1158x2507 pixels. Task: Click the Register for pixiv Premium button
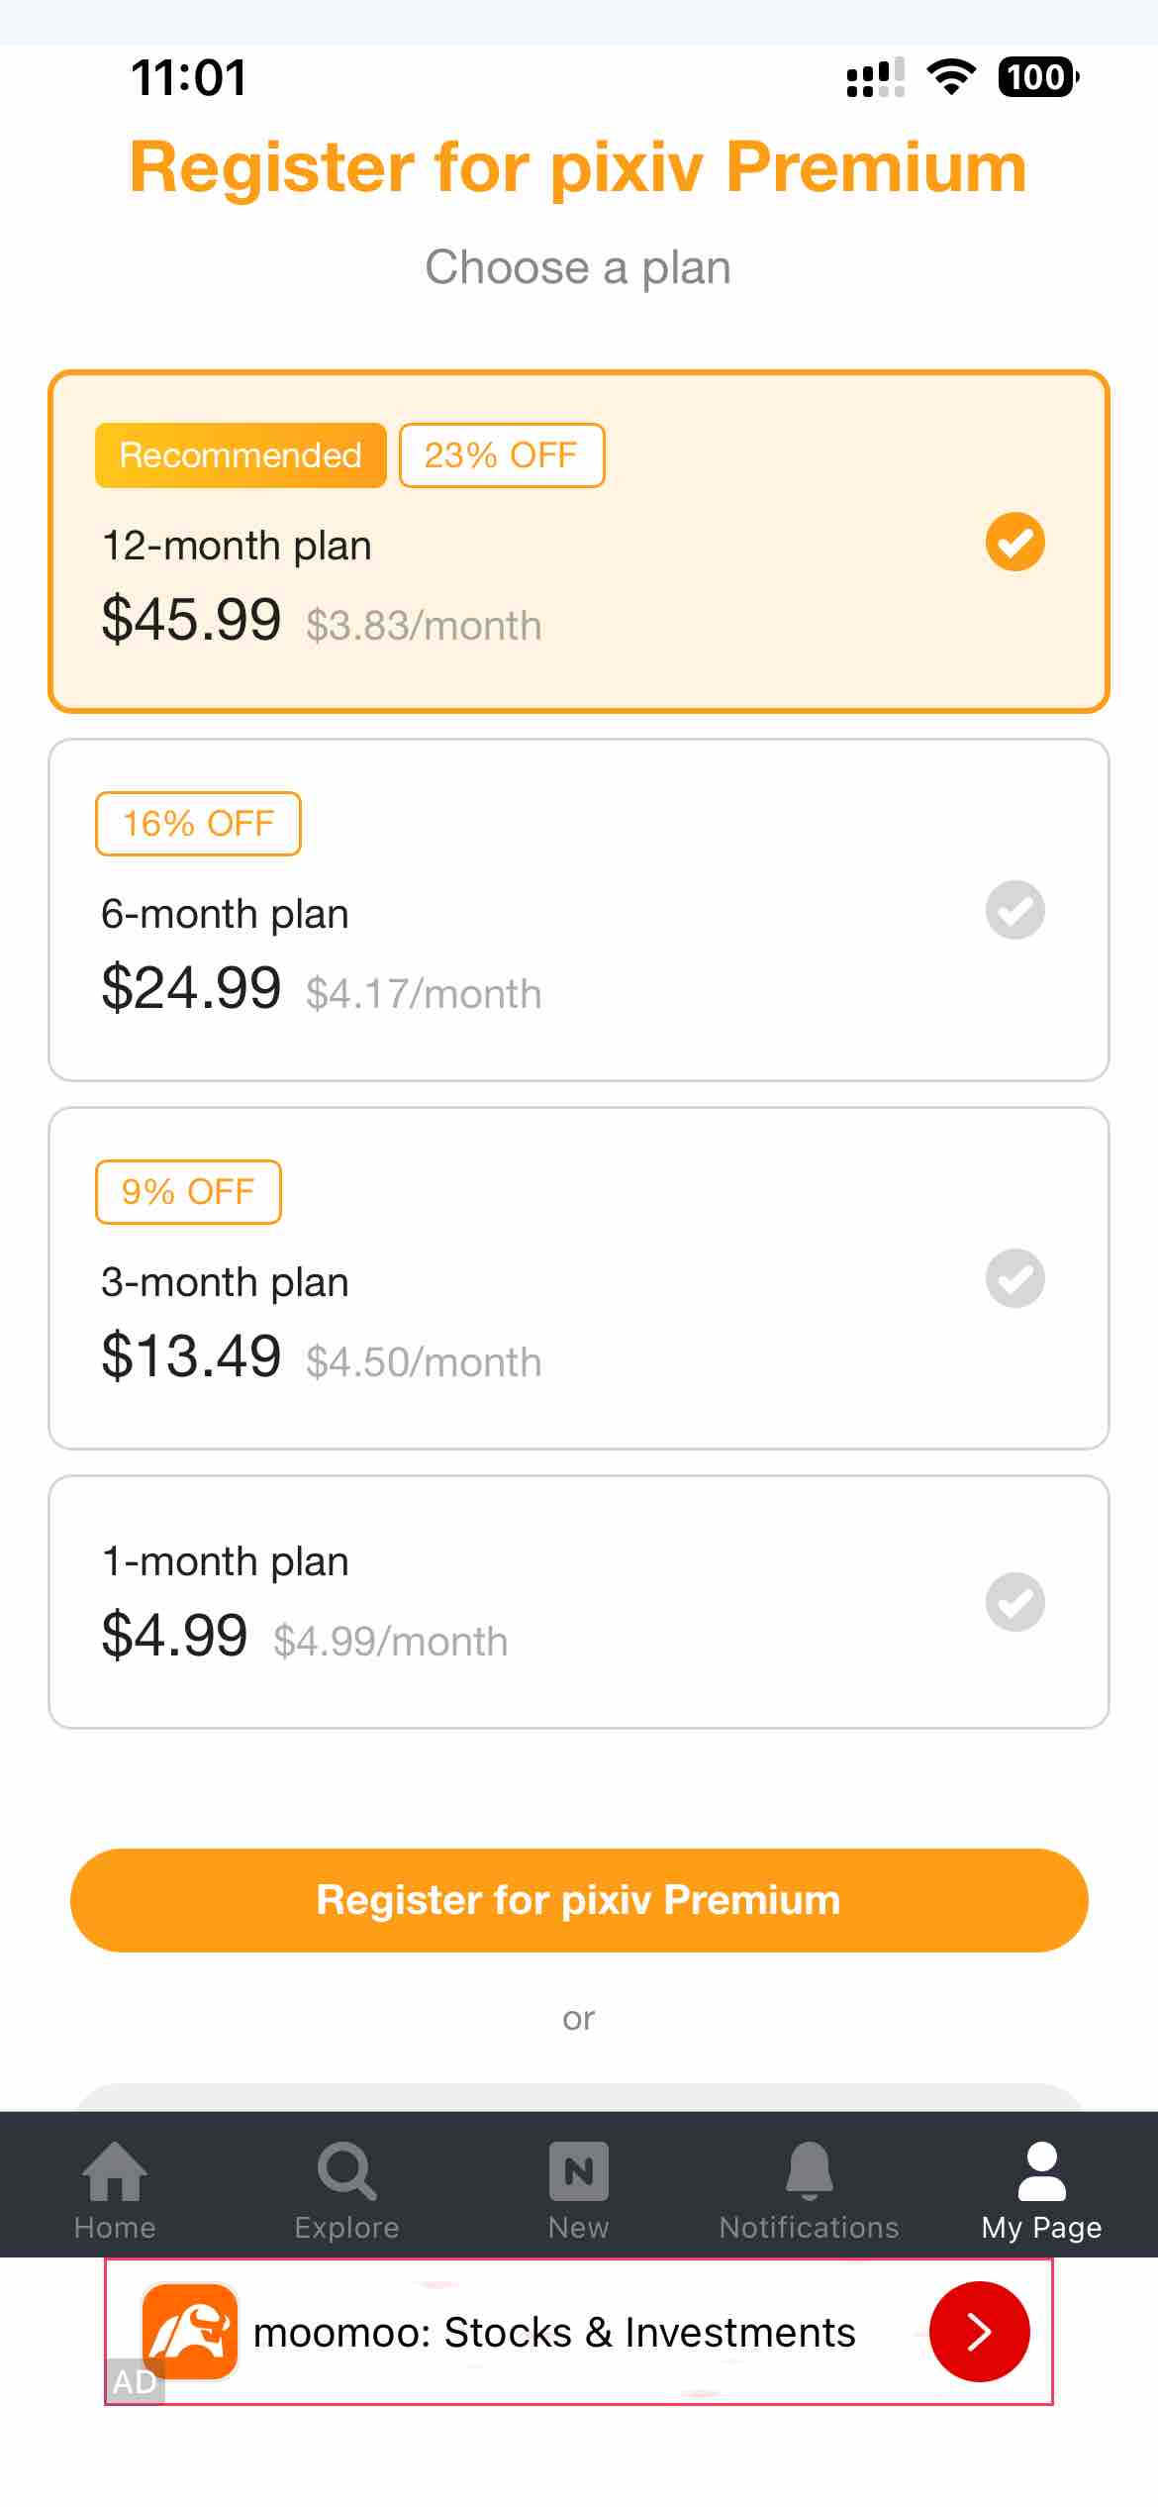(x=579, y=1900)
